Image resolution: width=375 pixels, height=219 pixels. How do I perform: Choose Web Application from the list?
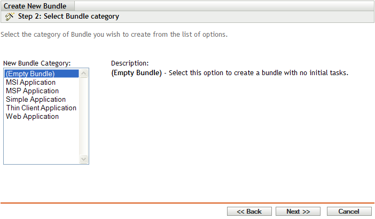pyautogui.click(x=32, y=117)
